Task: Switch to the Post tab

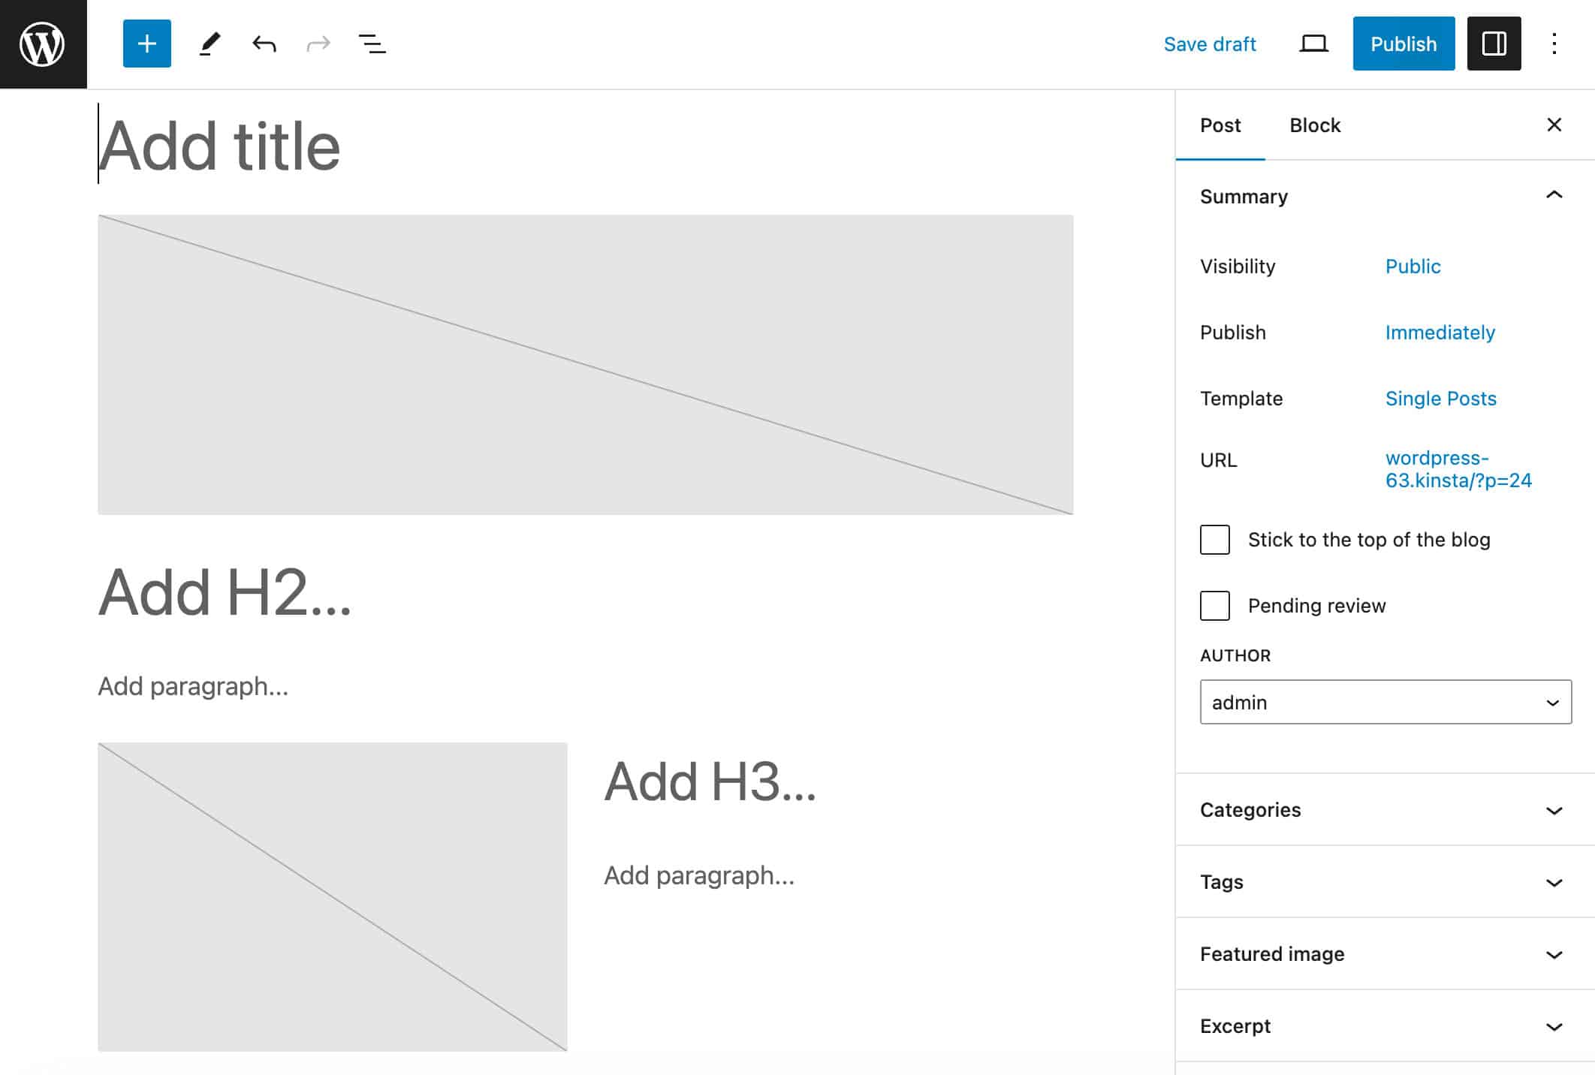Action: (1220, 125)
